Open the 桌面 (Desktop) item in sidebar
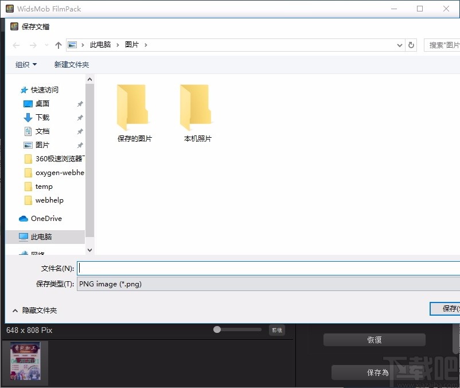Viewport: 460px width, 388px height. pyautogui.click(x=42, y=104)
